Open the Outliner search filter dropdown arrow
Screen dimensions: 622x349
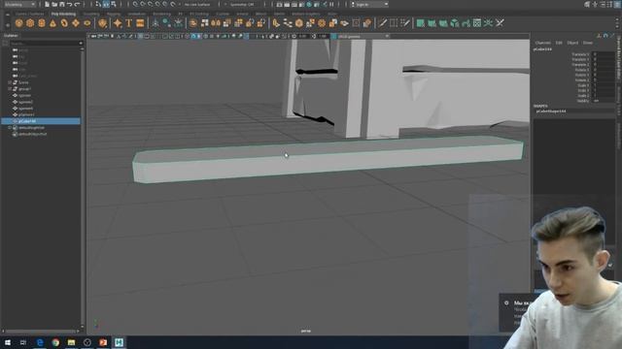81,43
